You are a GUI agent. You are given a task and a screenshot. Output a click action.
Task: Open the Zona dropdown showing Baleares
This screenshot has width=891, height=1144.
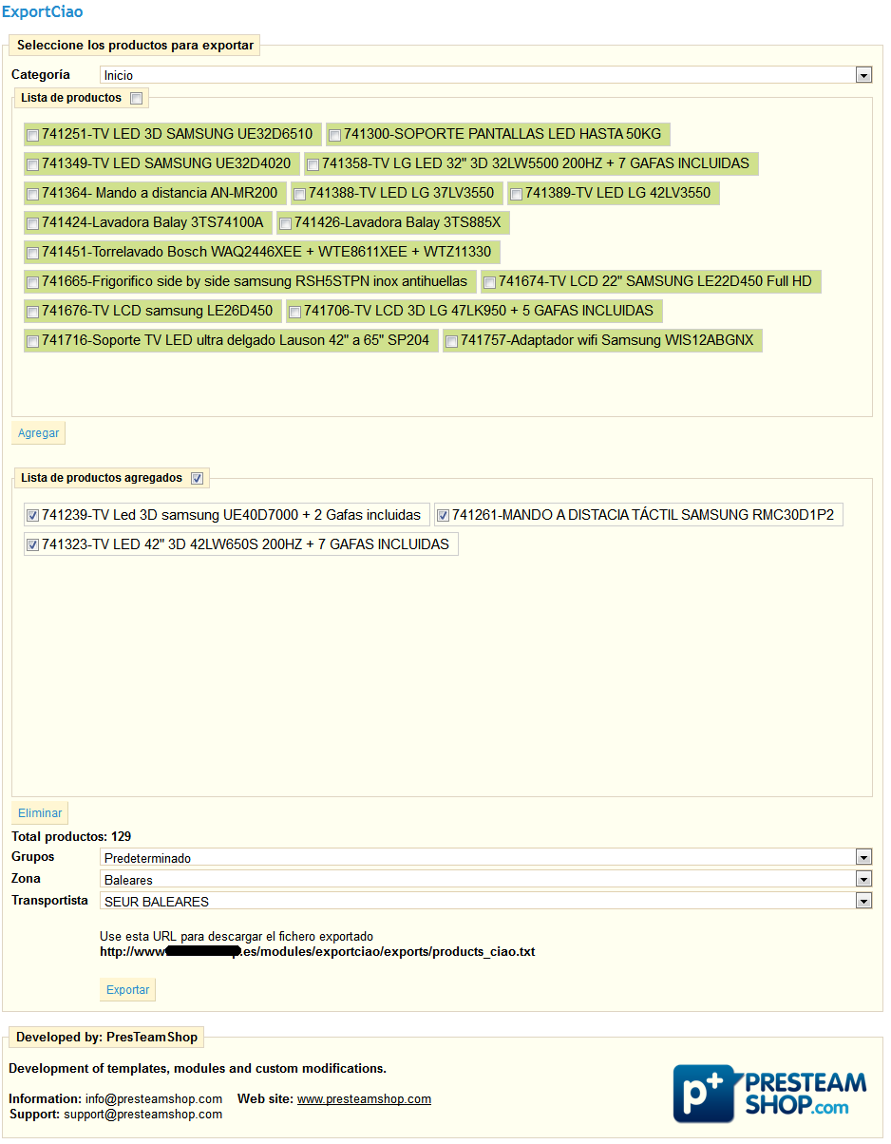click(x=485, y=879)
